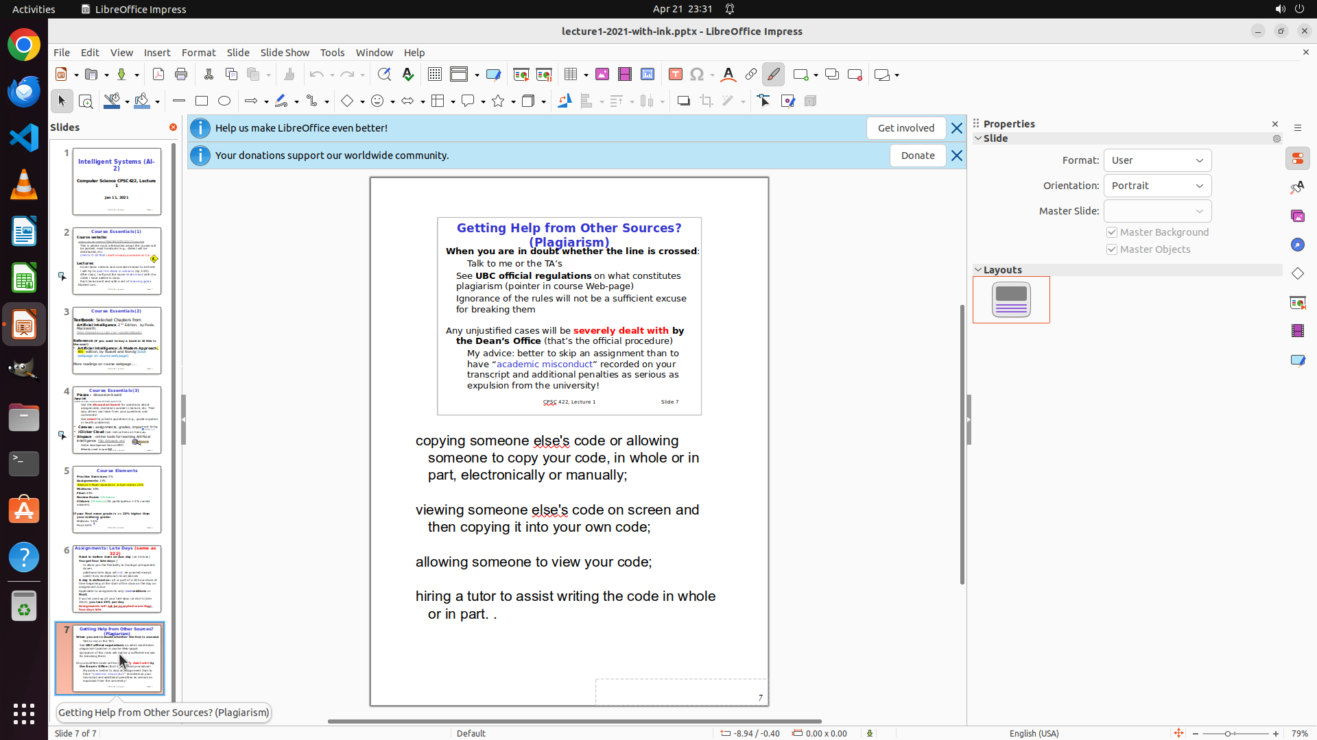Select the Rectangle drawing tool
The width and height of the screenshot is (1317, 740).
tap(202, 101)
